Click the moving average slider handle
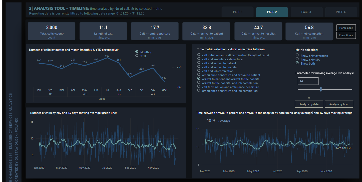The image size is (362, 182). click(321, 89)
